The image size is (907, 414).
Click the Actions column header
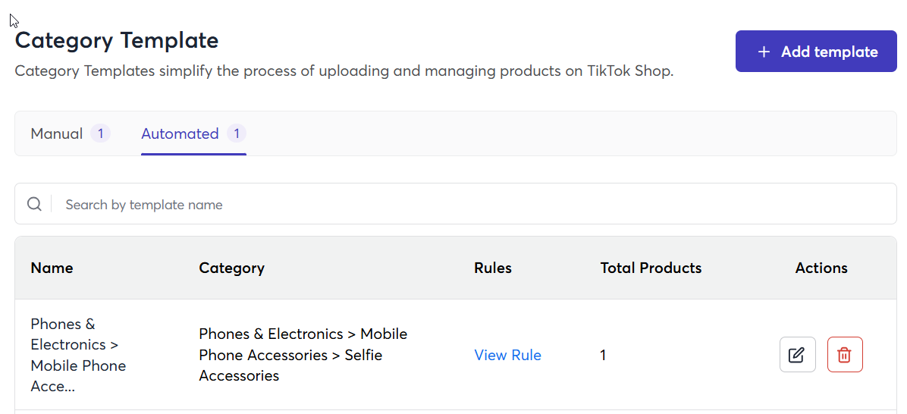coord(821,268)
